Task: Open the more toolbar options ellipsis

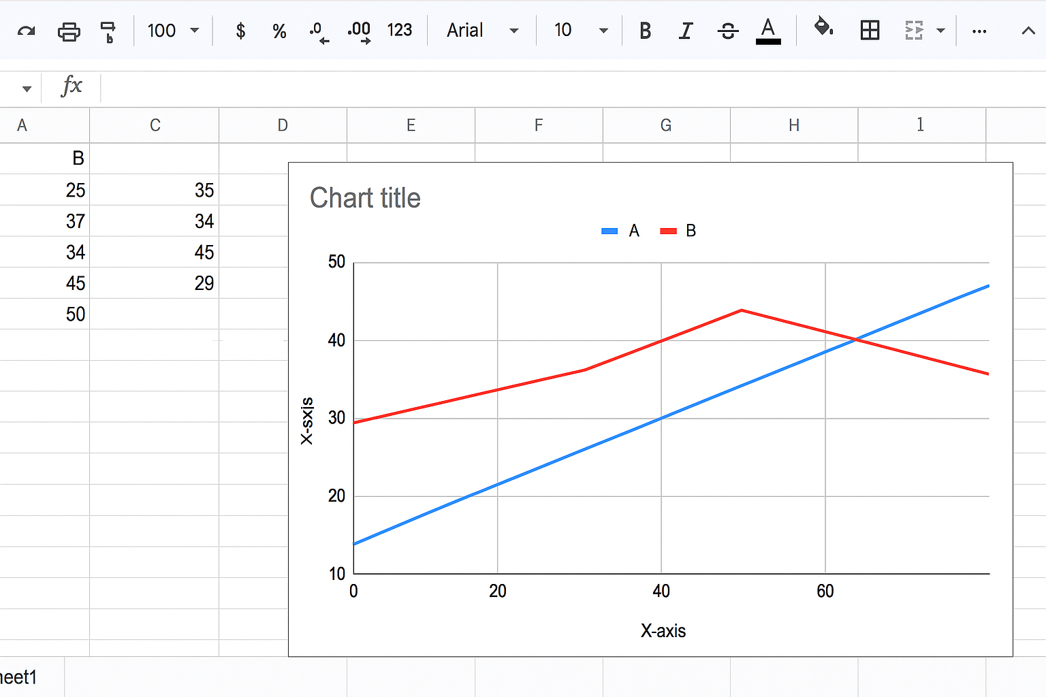Action: [x=979, y=31]
